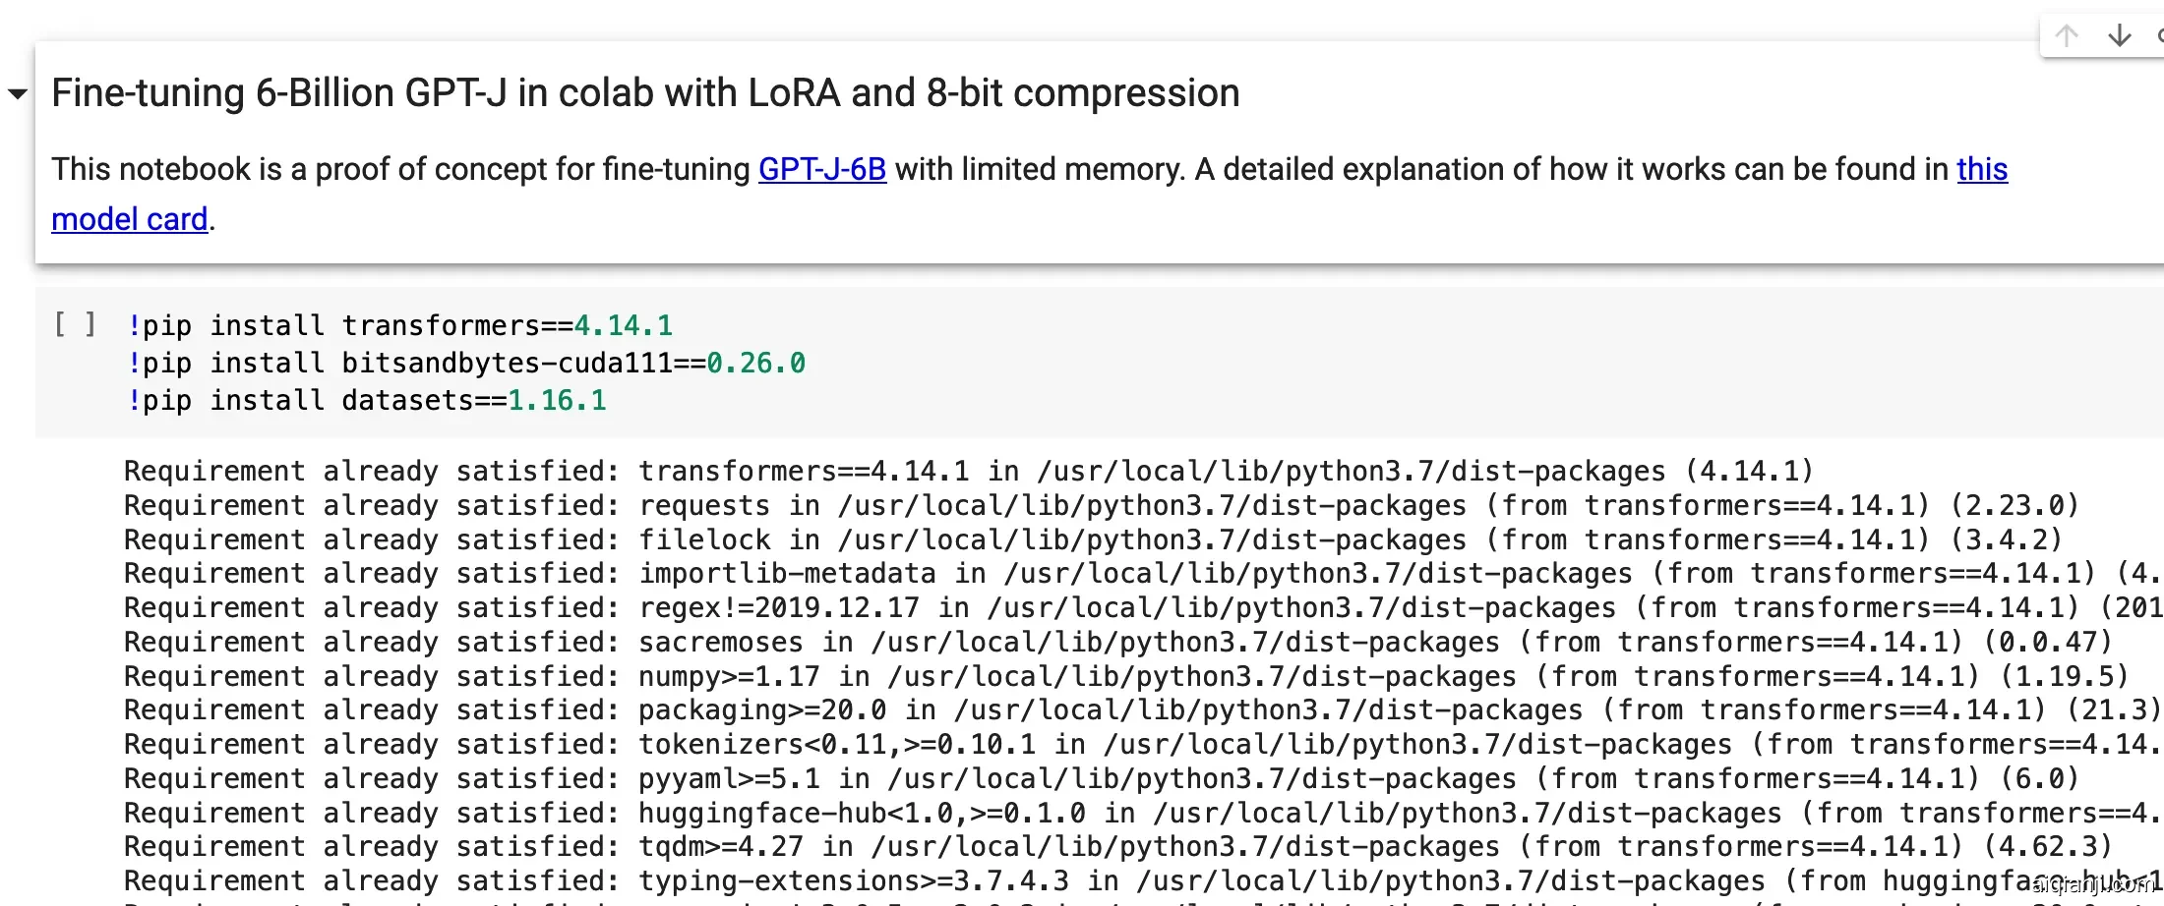Click the tqdm>=4.27 requirement output line
The image size is (2164, 906).
point(1116,847)
